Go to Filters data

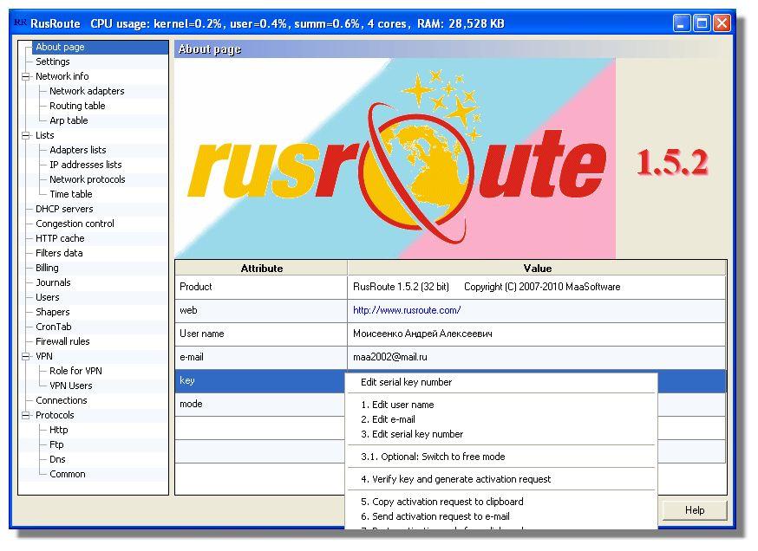59,253
